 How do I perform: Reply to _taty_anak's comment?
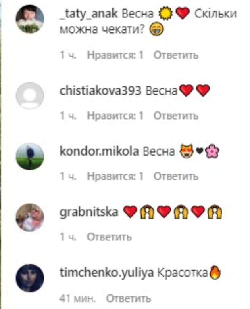point(176,55)
